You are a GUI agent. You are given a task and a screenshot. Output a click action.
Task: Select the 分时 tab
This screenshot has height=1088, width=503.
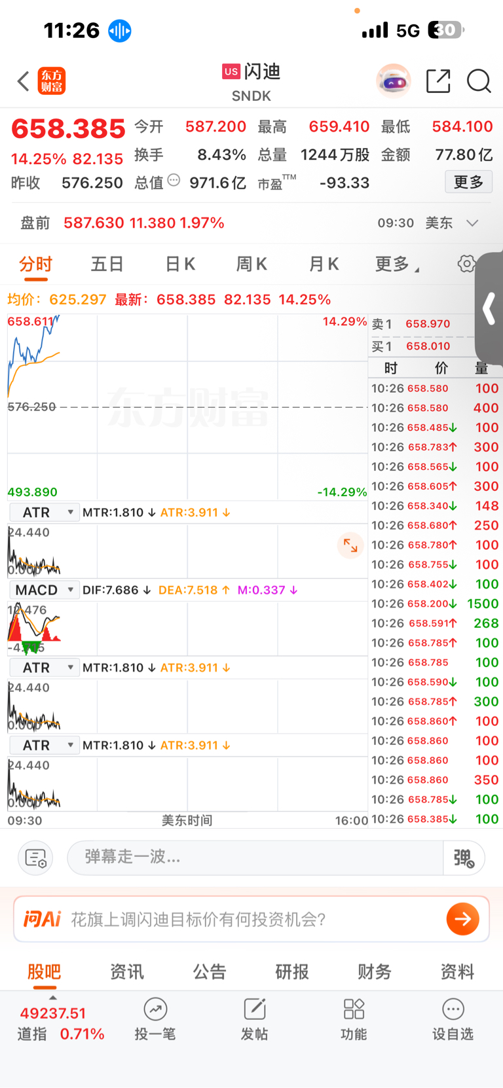35,264
